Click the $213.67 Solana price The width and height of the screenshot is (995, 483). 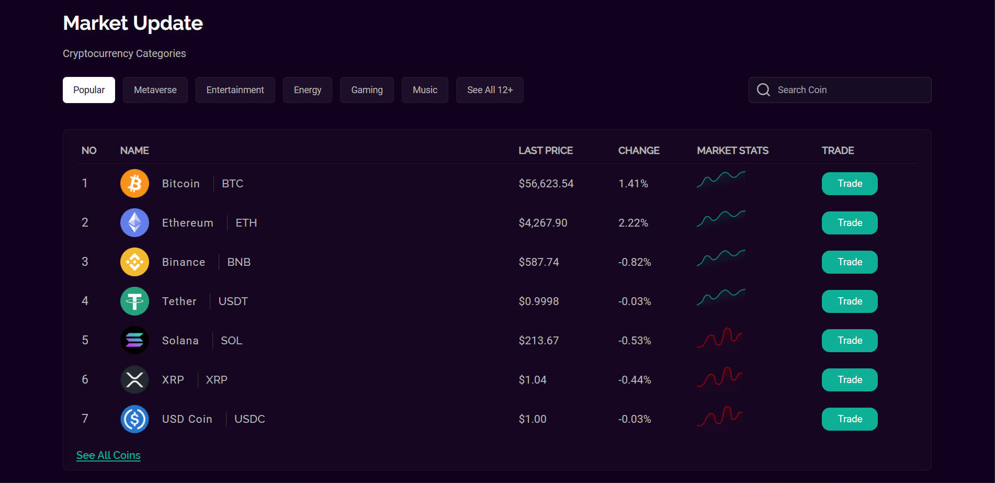[539, 341]
